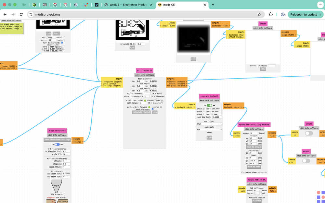Select forward path order radio
325x203 pixels.
pos(149,107)
